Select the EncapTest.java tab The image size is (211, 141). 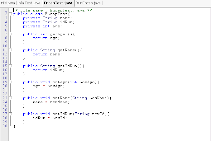(x=58, y=3)
